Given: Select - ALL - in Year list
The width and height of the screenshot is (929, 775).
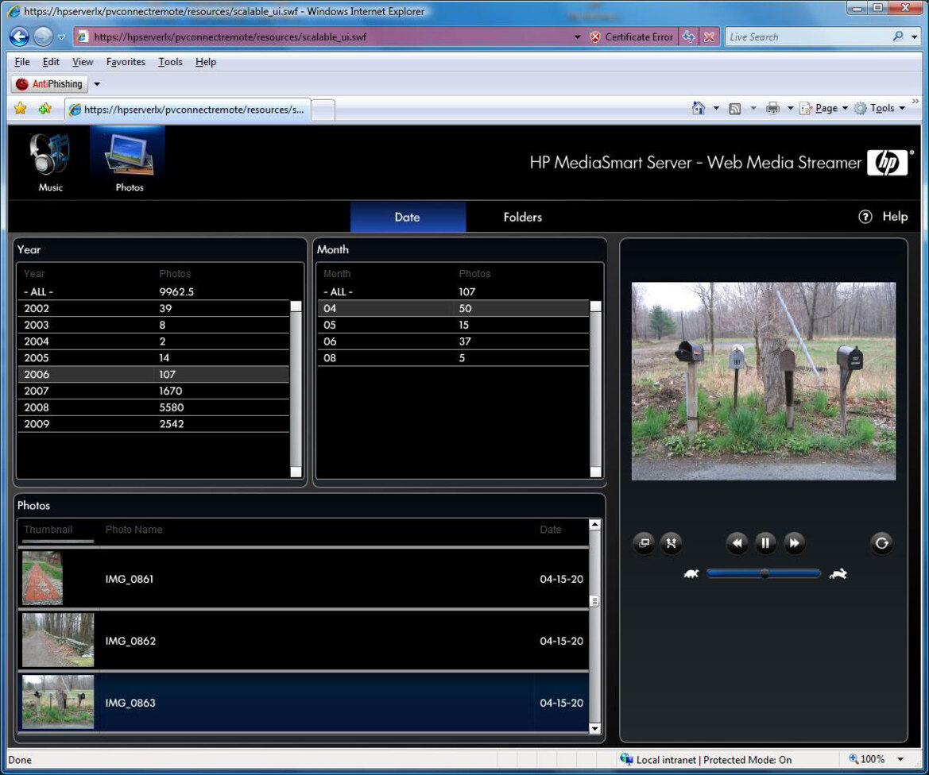Looking at the screenshot, I should click(x=153, y=292).
